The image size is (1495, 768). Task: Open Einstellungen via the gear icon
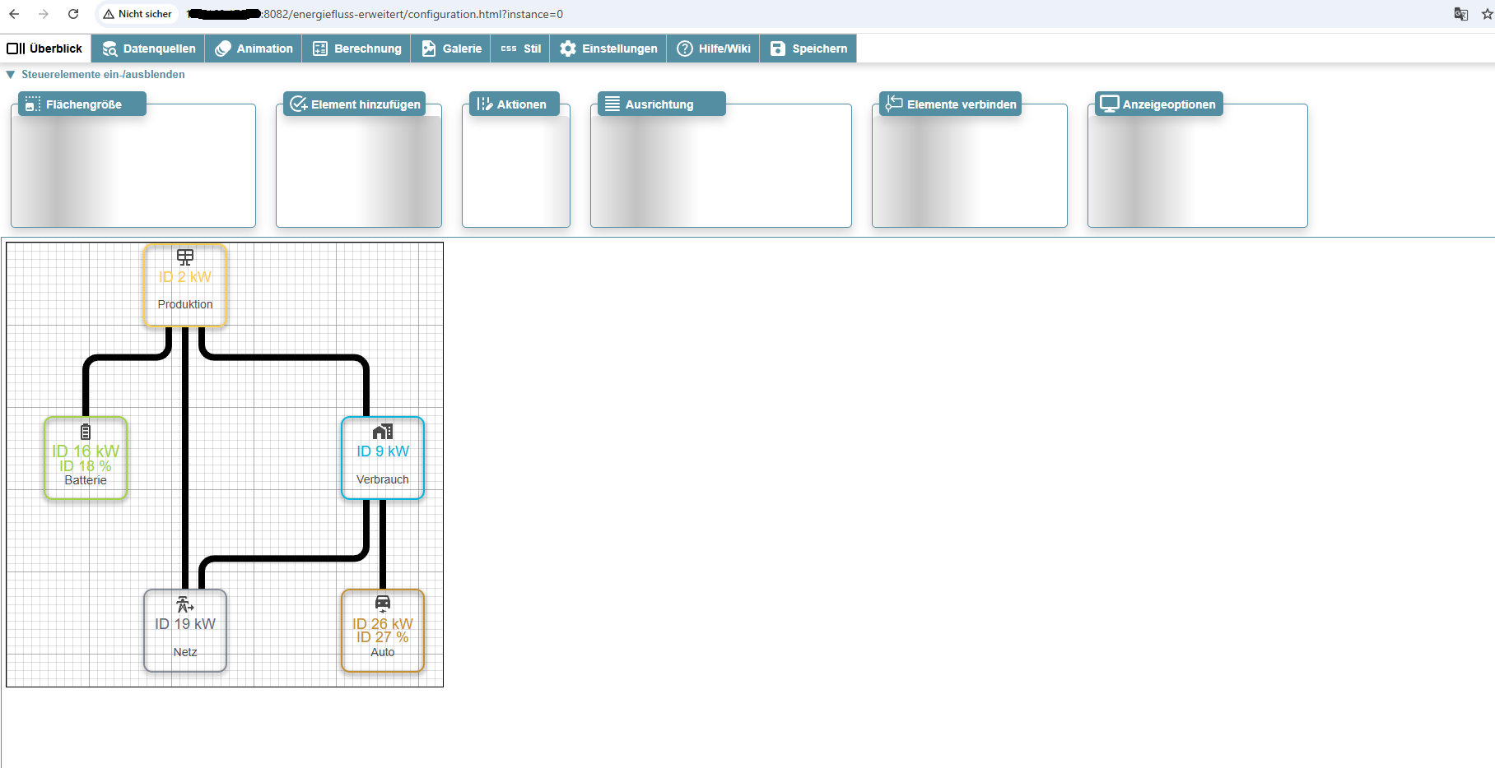point(567,49)
